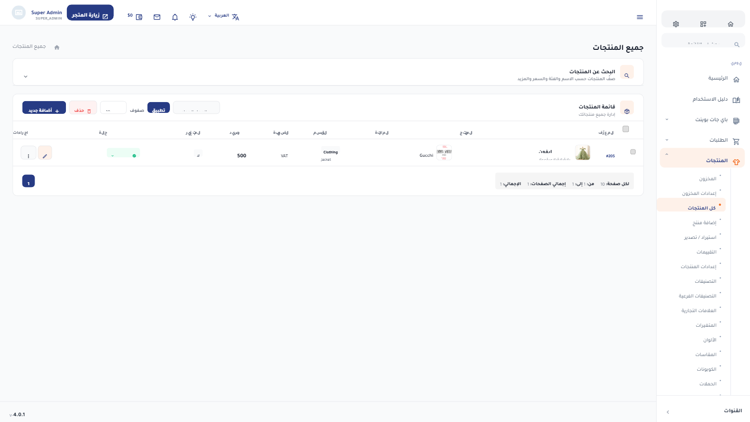Open the notifications bell

175,17
